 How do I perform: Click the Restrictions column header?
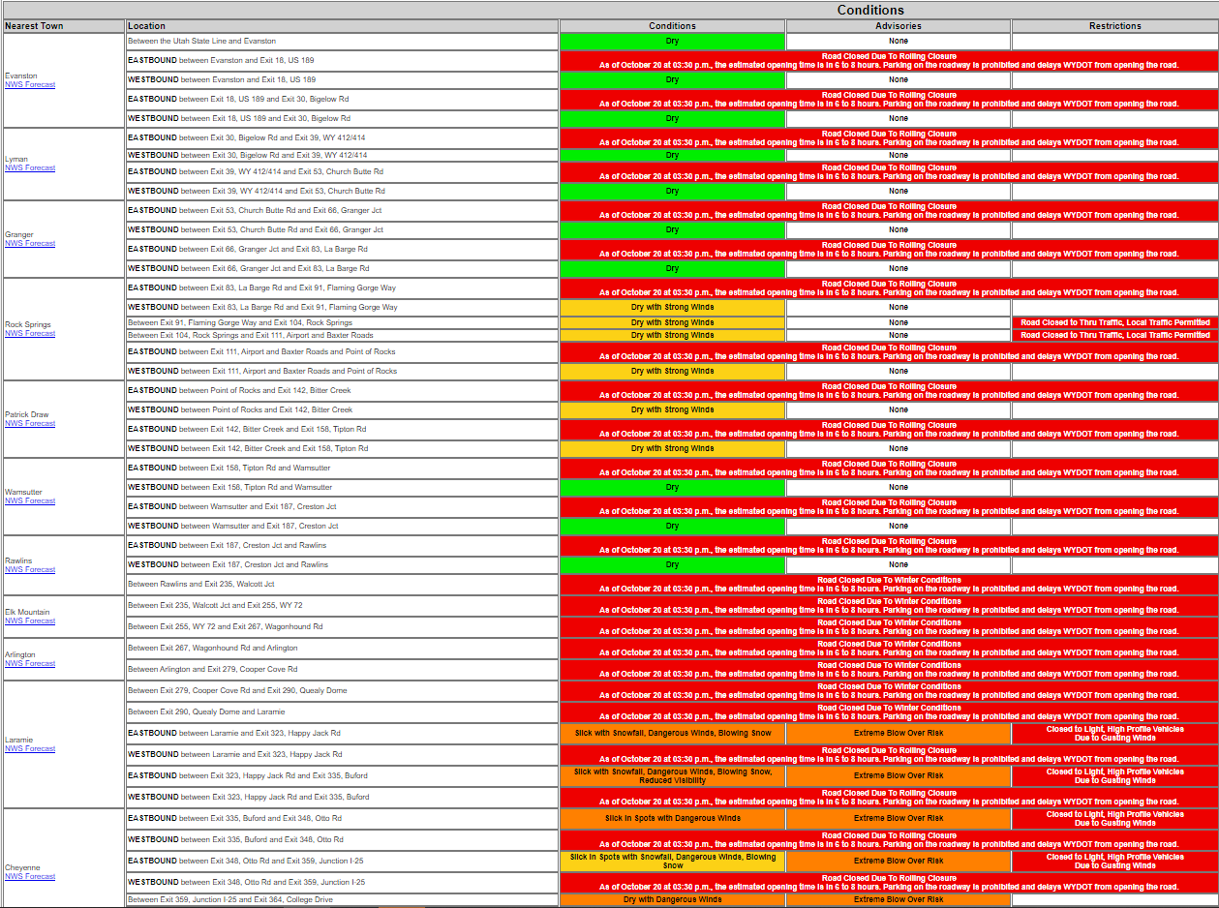[1114, 26]
